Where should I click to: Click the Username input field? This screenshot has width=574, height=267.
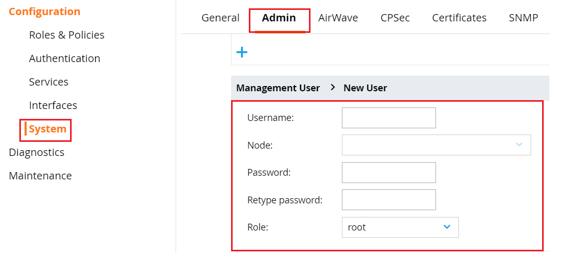[389, 118]
